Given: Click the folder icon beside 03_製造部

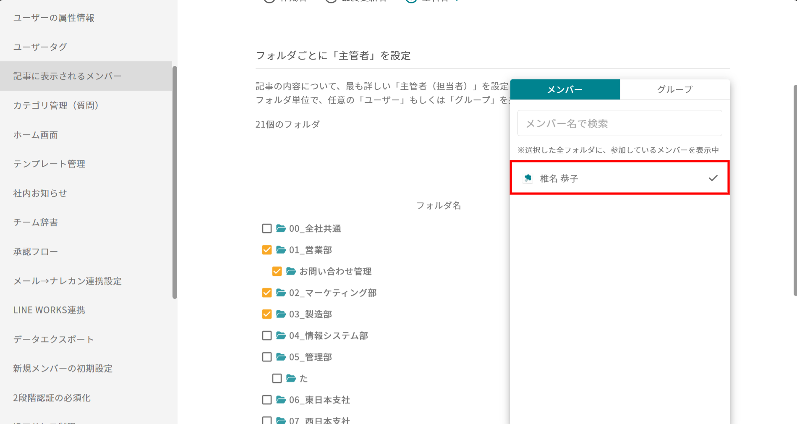Looking at the screenshot, I should pos(281,314).
